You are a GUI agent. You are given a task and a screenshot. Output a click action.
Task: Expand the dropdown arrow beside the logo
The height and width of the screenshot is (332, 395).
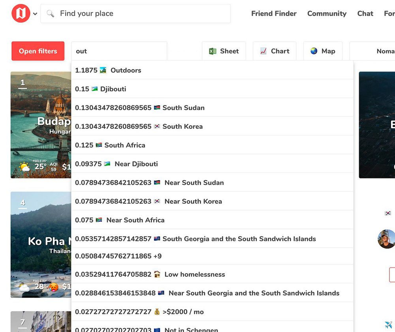35,14
